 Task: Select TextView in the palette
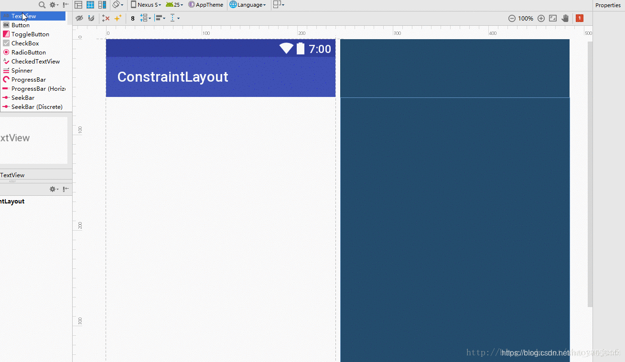tap(32, 16)
